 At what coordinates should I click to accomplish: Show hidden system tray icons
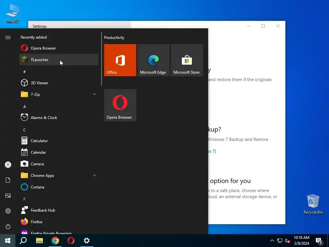point(272,241)
